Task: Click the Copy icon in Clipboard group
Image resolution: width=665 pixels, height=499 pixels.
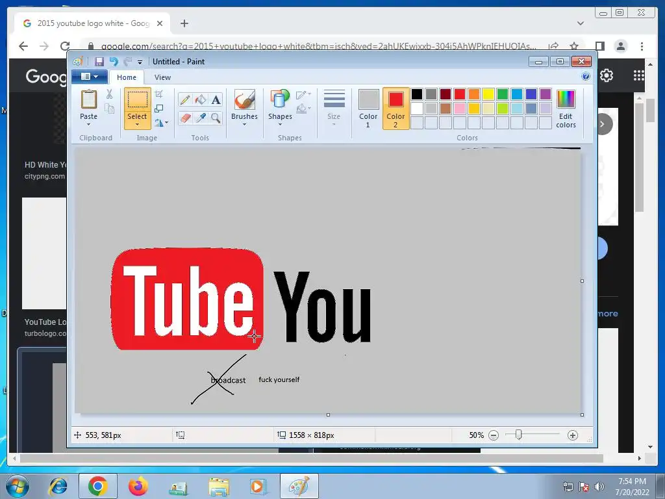Action: click(109, 109)
